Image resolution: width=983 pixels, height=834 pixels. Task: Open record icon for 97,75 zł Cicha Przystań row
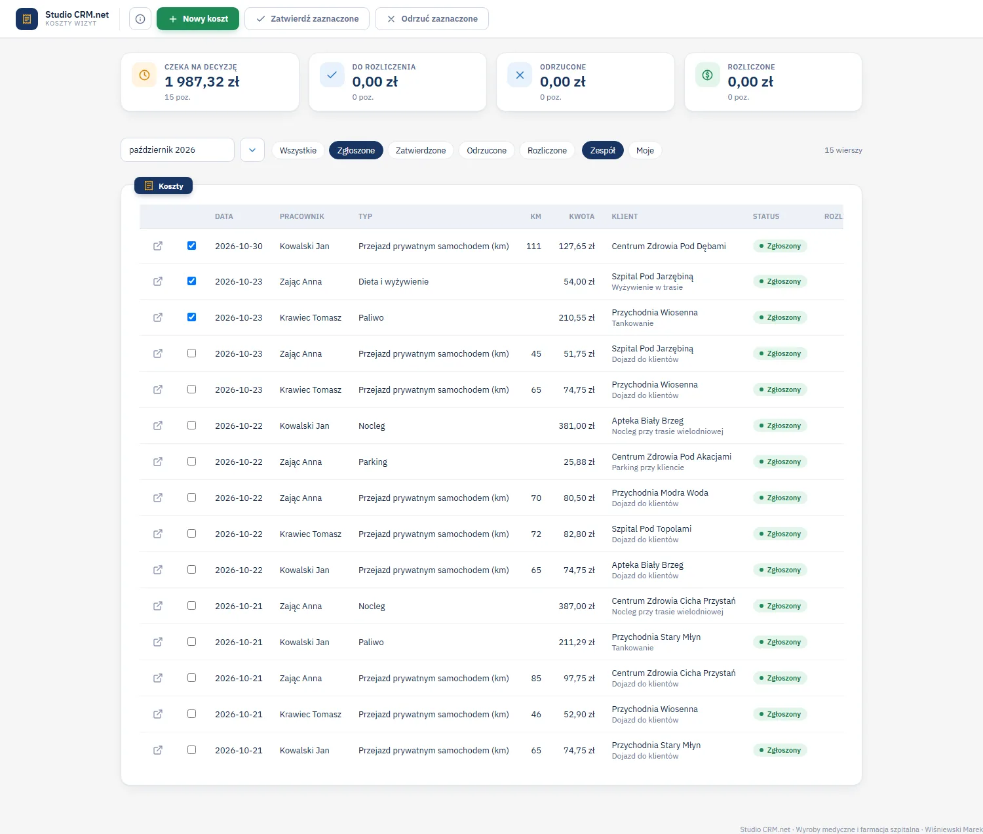(158, 678)
